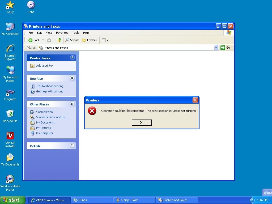Expand the Address bar dropdown
Screen dimensions: 272x204
216,48
